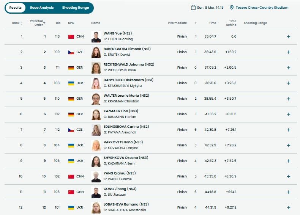The image size is (300, 215).
Task: Click Ukraine flag in DANYLENKO row
Action: click(x=71, y=83)
